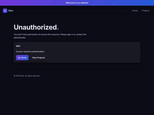The height and width of the screenshot is (115, 154).
Task: Open the Projects nav link
Action: (146, 11)
